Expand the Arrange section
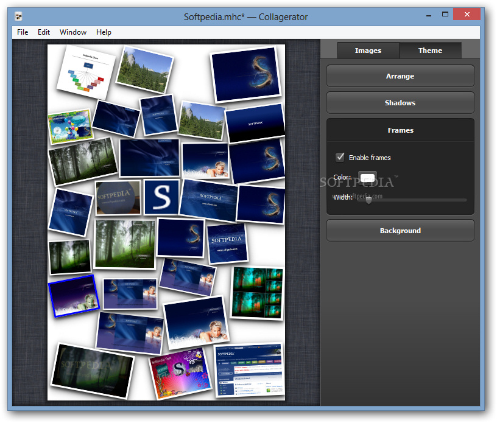 click(x=400, y=76)
